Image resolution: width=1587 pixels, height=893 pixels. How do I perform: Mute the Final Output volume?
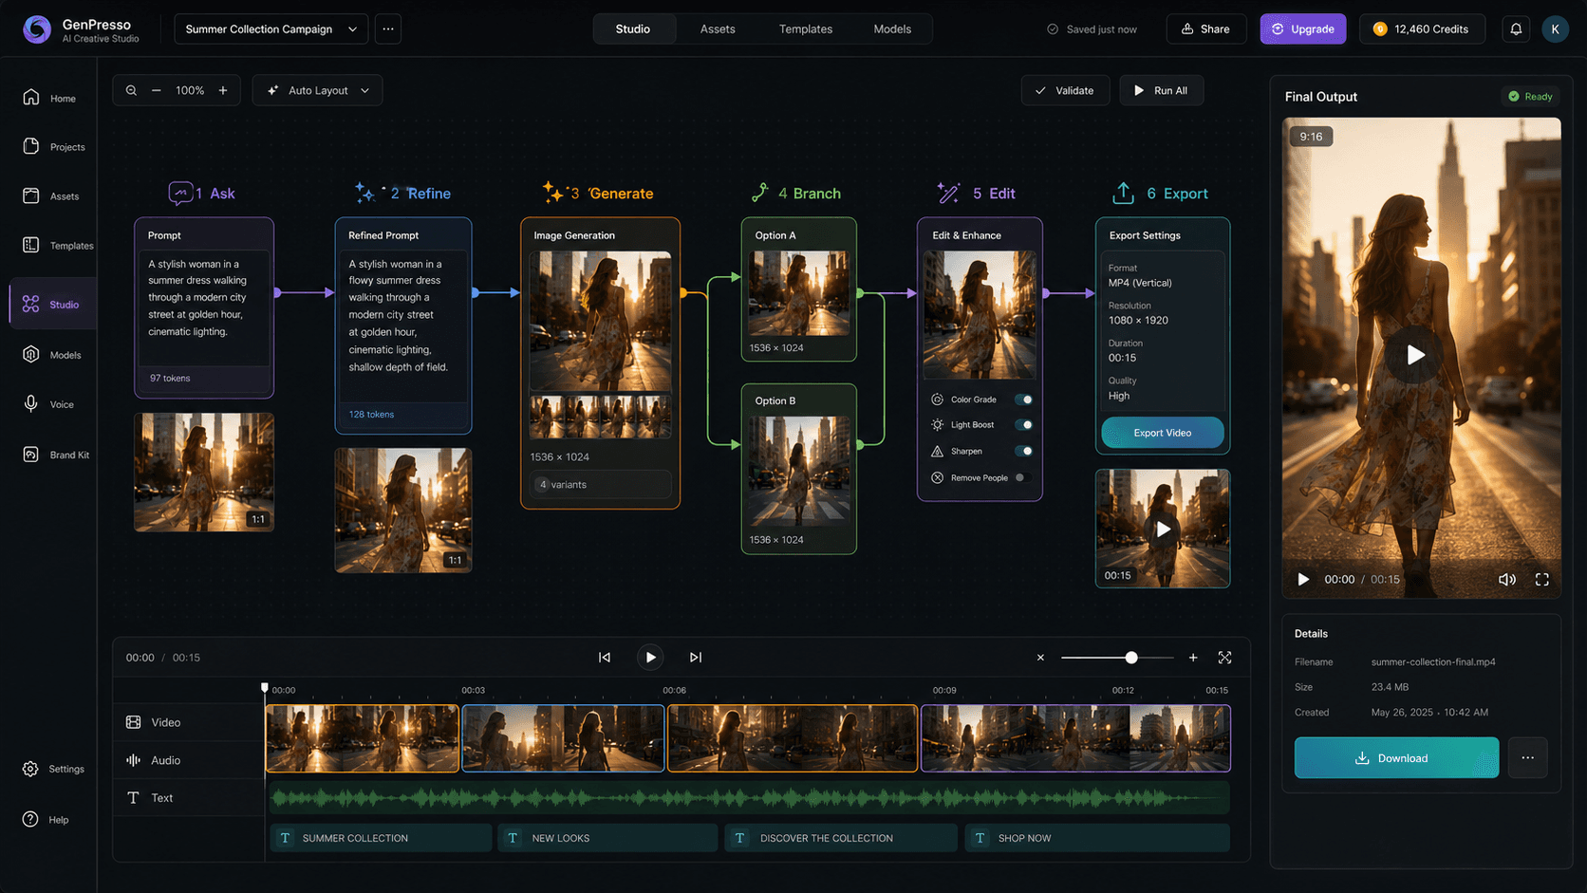coord(1506,579)
